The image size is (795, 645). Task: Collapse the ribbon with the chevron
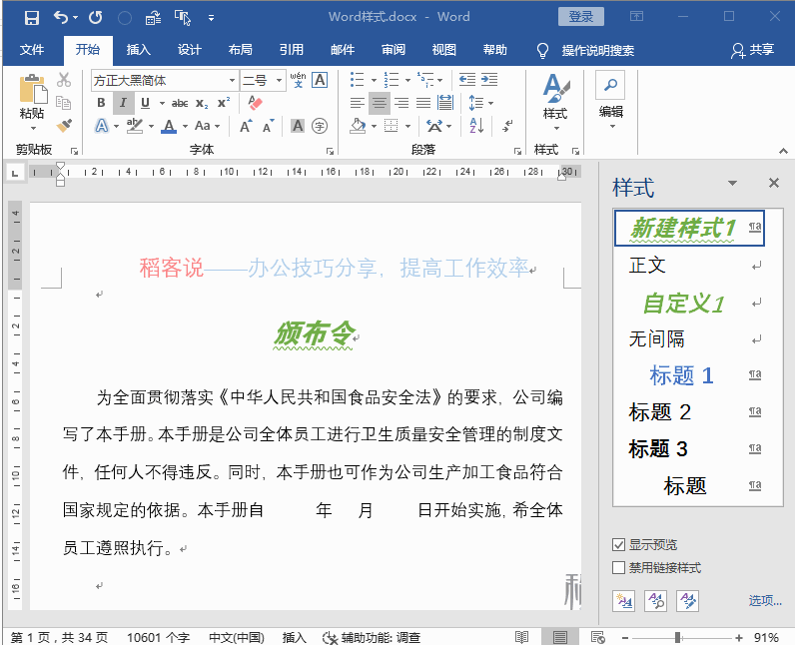pos(783,151)
